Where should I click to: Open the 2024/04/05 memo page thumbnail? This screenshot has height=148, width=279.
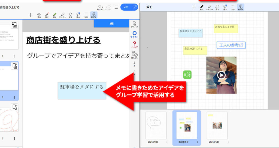coord(156,125)
